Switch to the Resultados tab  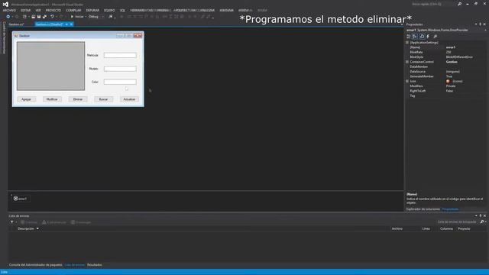pos(95,265)
